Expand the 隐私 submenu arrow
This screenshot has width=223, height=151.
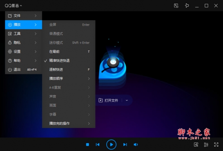click(x=36, y=42)
